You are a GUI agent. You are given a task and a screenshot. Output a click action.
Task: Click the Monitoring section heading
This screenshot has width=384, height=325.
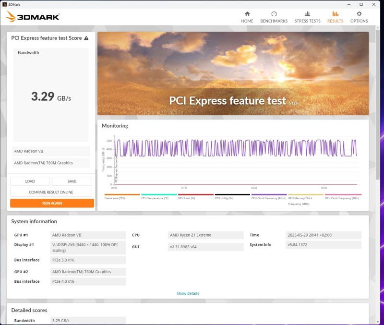click(x=115, y=126)
